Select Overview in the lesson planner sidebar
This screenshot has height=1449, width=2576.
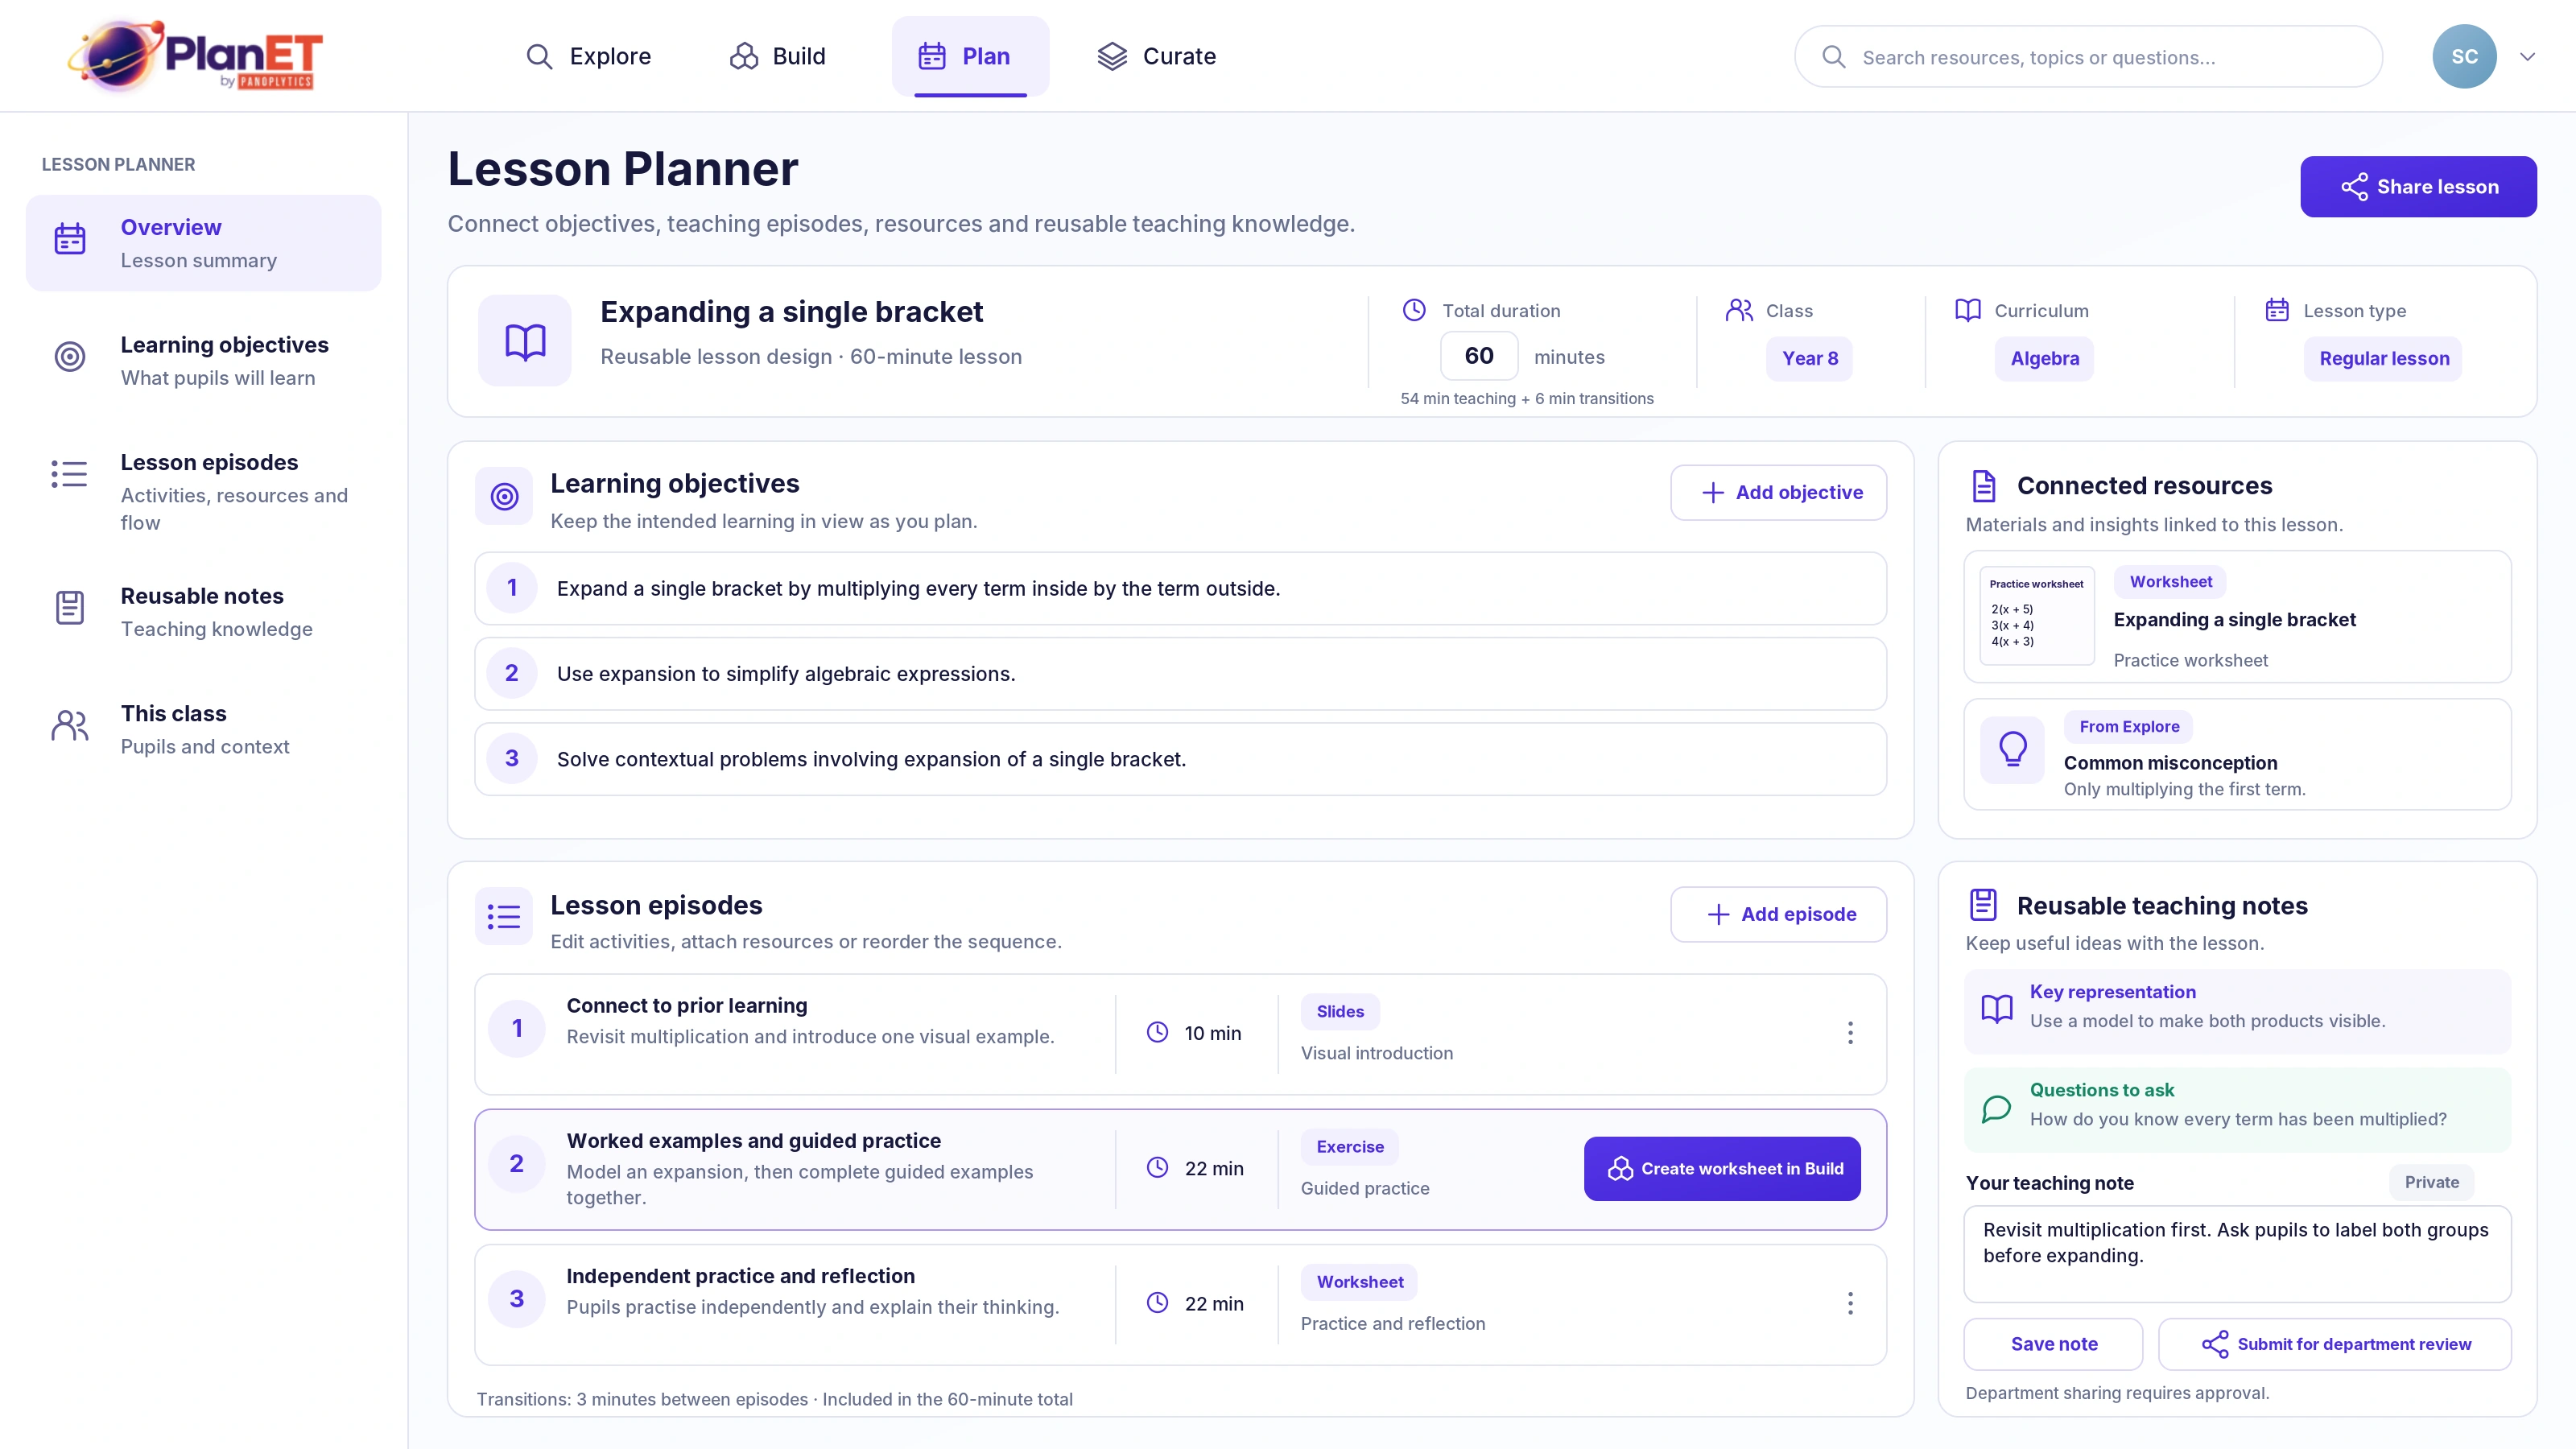pos(203,243)
